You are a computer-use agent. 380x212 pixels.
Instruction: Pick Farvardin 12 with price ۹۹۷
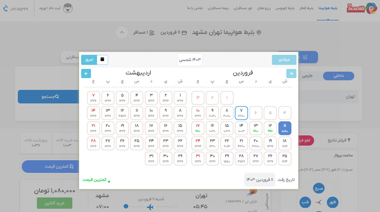point(270,128)
